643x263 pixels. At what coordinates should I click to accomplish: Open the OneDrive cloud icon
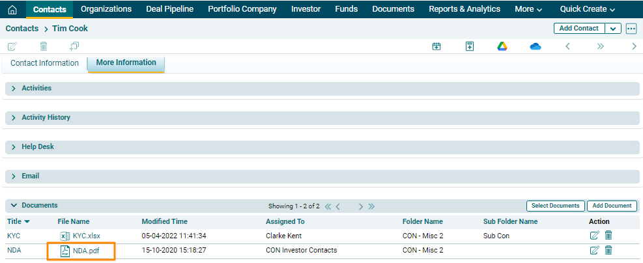[x=536, y=46]
